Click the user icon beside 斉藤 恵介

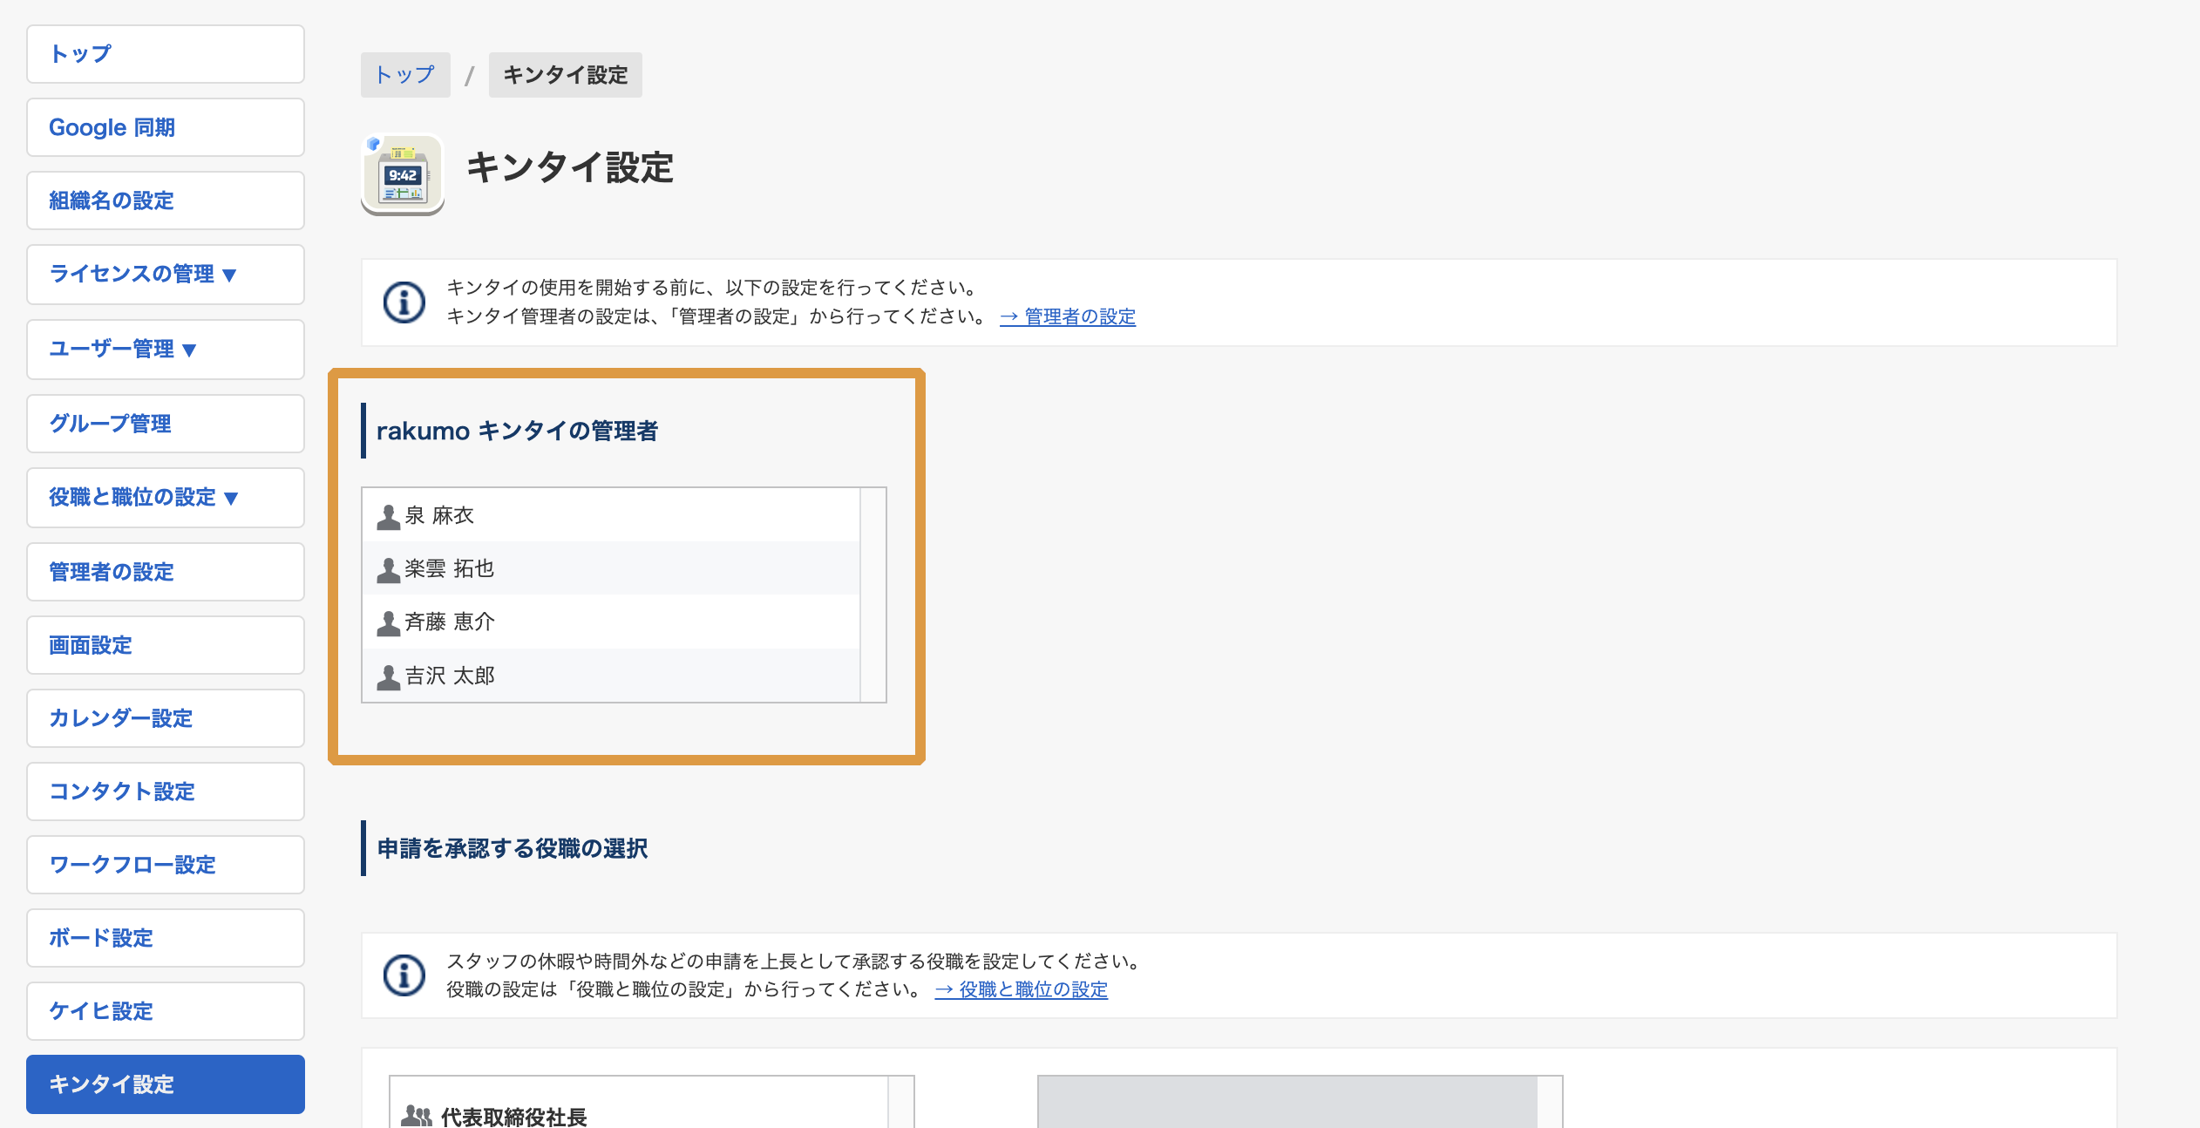pos(389,623)
